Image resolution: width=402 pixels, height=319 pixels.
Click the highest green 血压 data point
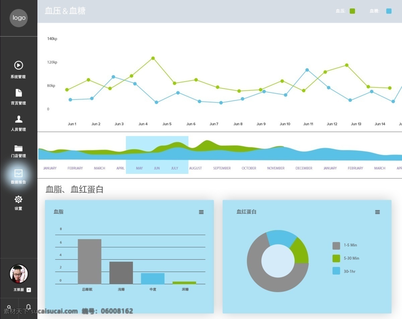coord(153,58)
